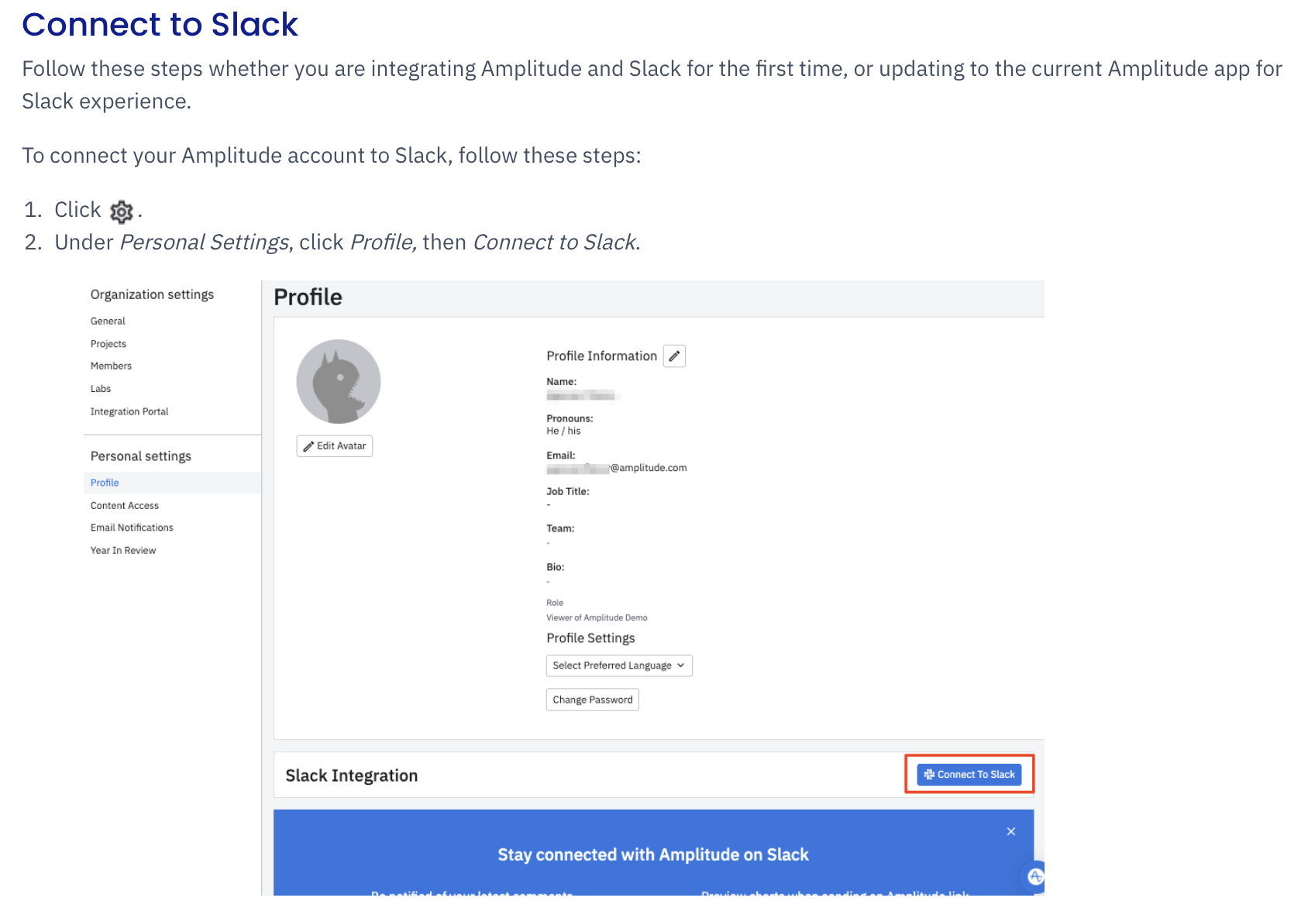1308x908 pixels.
Task: Go to Email Notifications settings
Action: [132, 528]
